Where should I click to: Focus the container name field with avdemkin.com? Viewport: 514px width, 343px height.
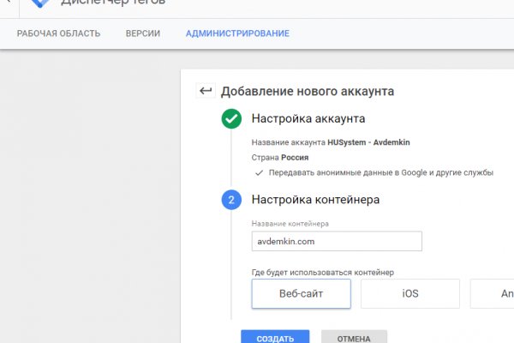[x=337, y=242]
